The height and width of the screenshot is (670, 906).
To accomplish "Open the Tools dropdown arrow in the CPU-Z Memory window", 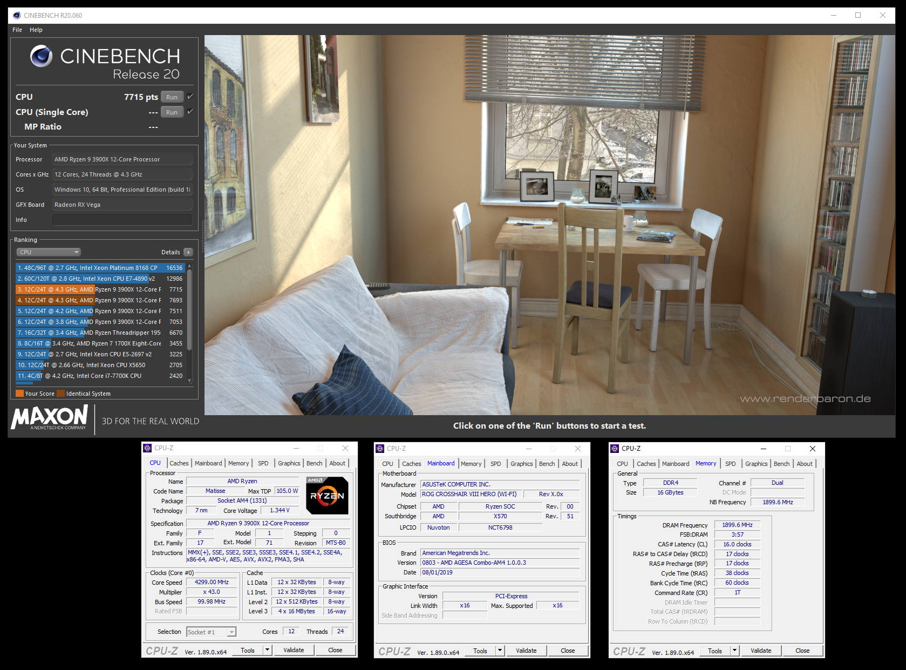I will point(734,651).
